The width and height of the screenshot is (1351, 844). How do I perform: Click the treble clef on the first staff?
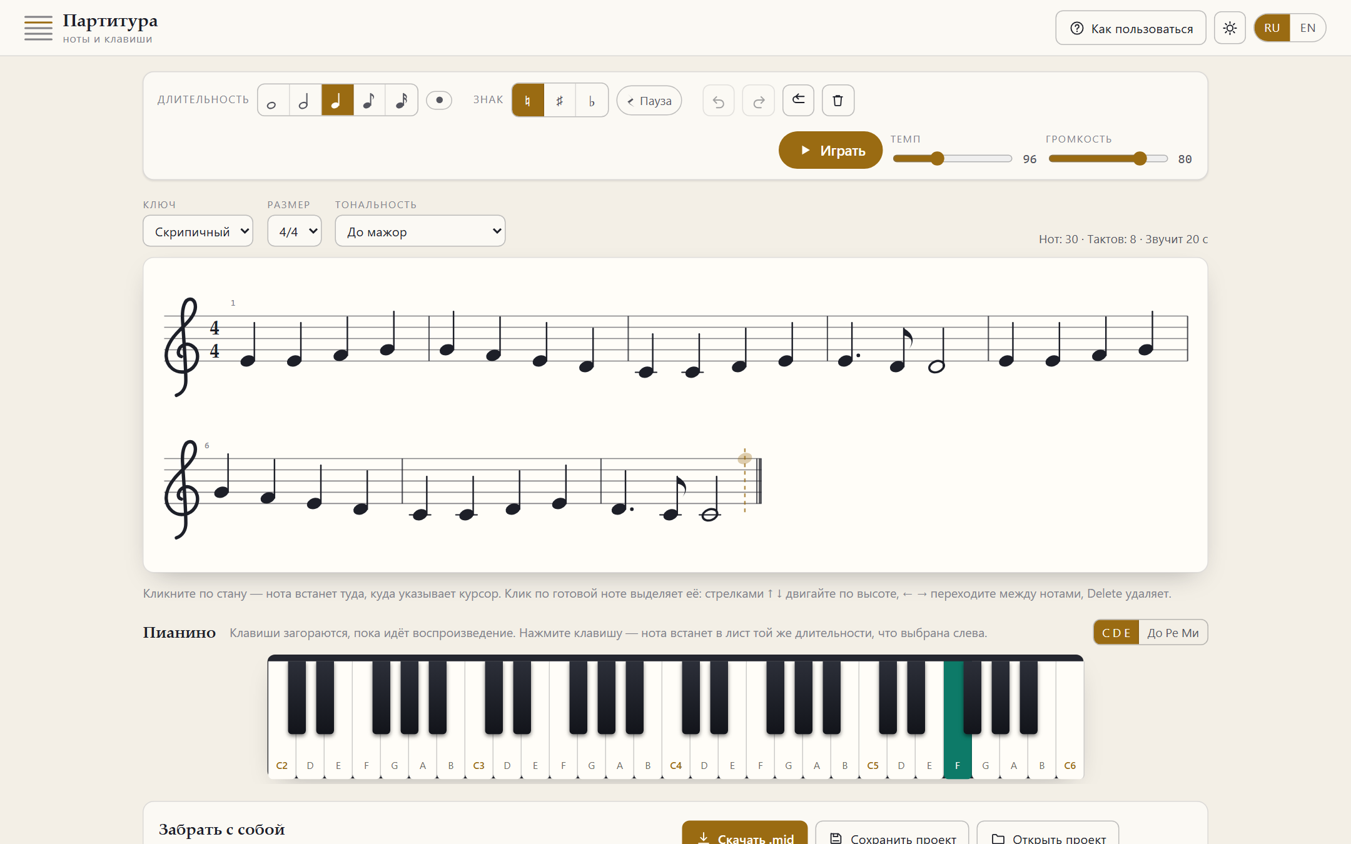coord(182,346)
